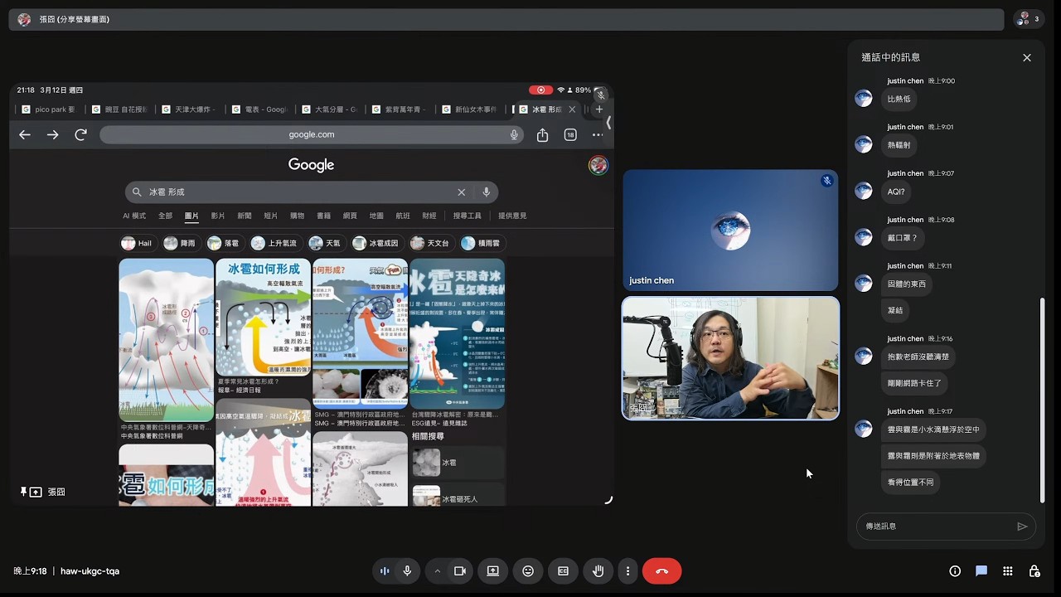Clear the Google search box text

tap(462, 192)
